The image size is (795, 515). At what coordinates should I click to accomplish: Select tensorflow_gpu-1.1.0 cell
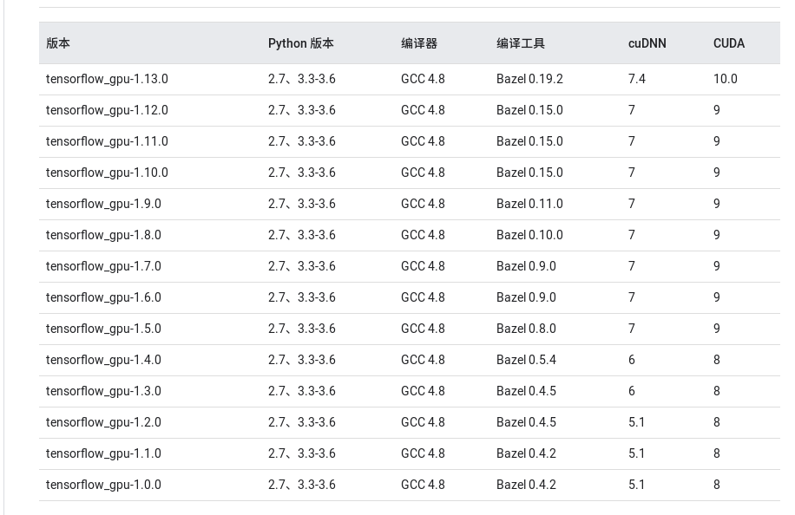pos(103,453)
